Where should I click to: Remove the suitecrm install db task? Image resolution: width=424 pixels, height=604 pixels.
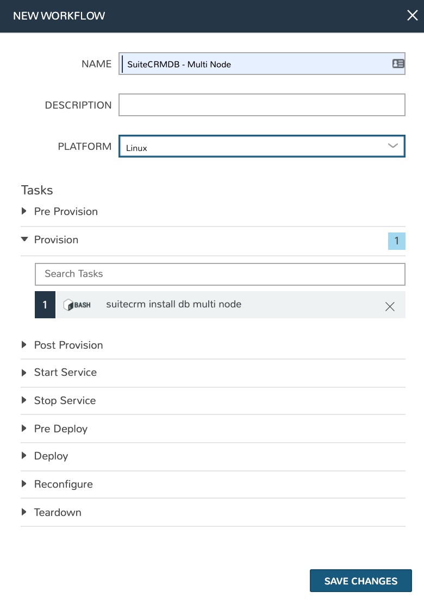click(390, 306)
